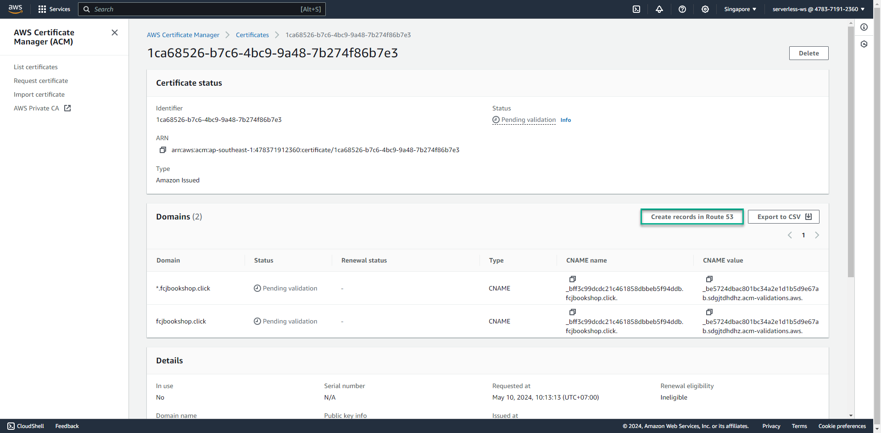Open Request certificate in sidebar

(41, 81)
